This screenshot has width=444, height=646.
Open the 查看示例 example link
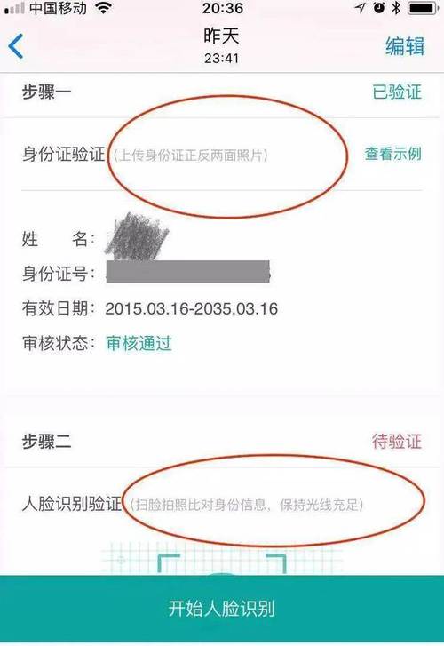[392, 154]
